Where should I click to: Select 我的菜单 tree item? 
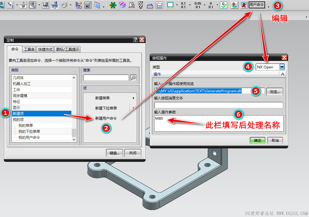pos(26,125)
